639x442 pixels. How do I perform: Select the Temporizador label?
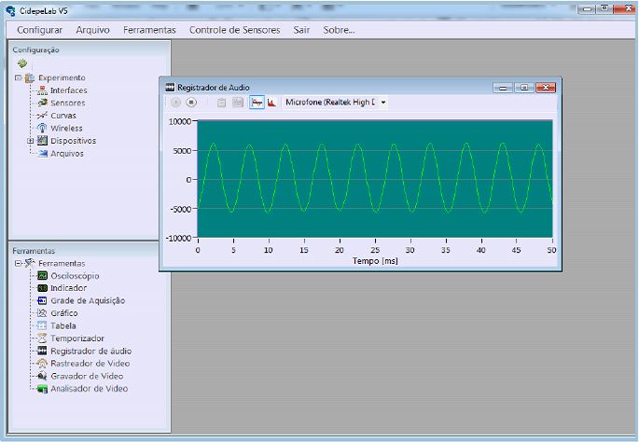tap(77, 338)
